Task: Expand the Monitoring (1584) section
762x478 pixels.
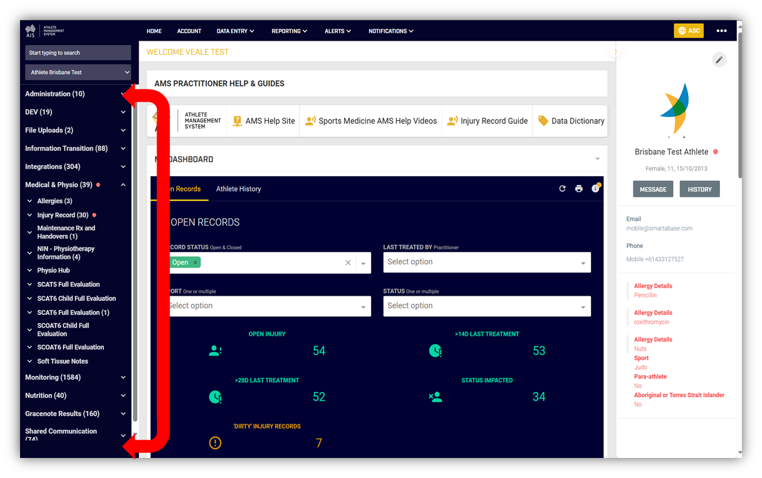Action: [123, 377]
